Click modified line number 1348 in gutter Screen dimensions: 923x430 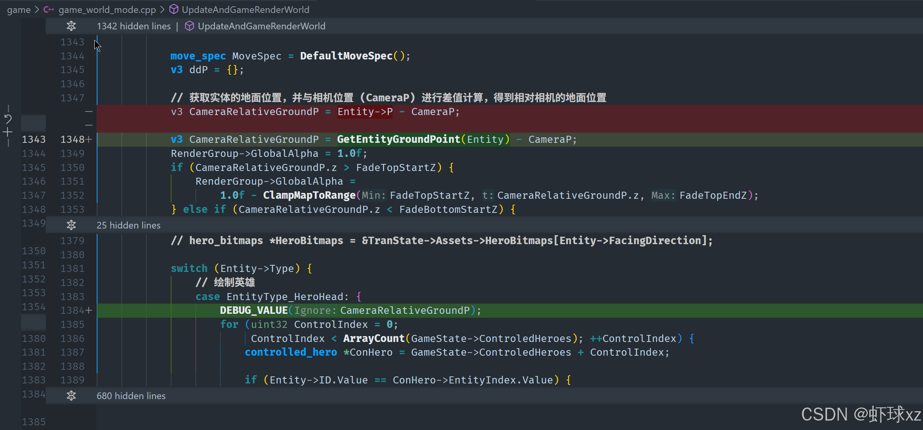[72, 140]
